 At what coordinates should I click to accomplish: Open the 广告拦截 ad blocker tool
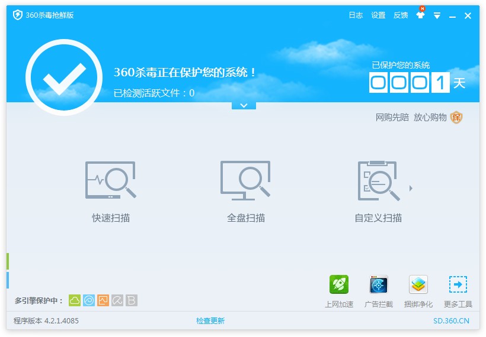[379, 285]
